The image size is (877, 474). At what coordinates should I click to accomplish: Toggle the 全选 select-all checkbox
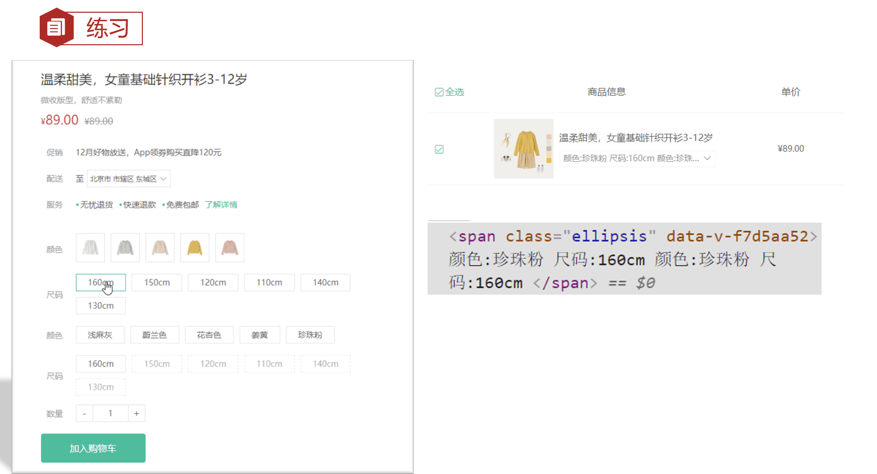pos(439,92)
